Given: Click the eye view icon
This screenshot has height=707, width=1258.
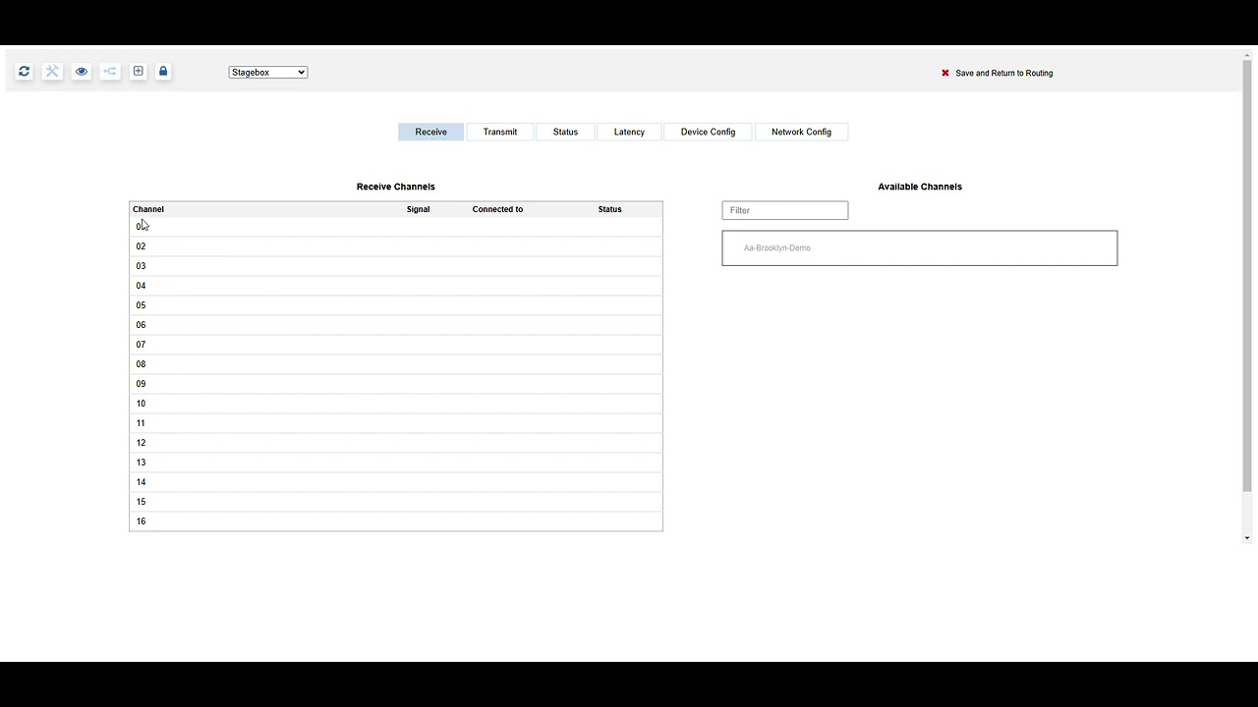Looking at the screenshot, I should point(82,72).
